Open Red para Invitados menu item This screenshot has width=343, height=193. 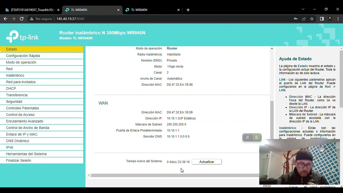[x=42, y=82]
